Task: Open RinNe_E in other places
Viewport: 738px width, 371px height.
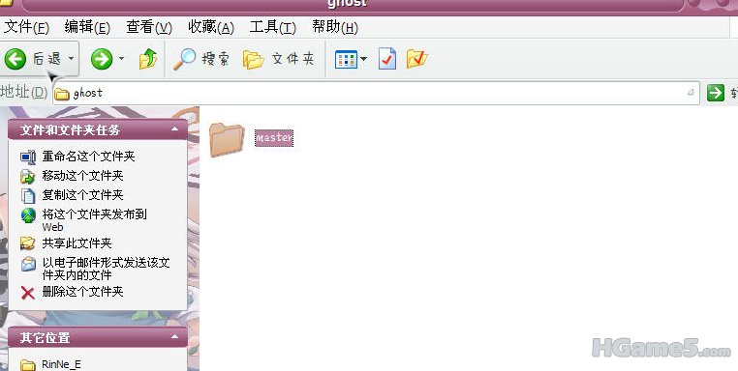Action: point(62,364)
